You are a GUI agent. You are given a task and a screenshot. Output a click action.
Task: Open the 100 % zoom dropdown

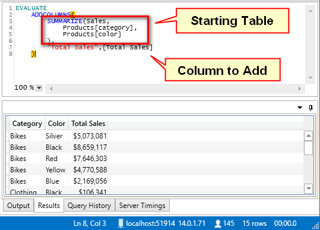click(x=39, y=88)
